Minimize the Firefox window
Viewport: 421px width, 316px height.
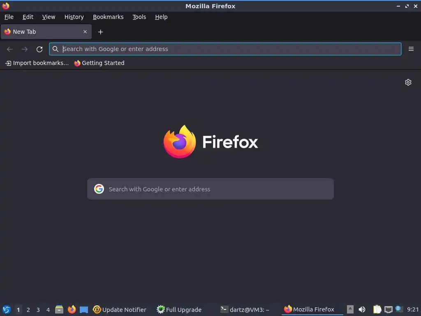pos(398,6)
